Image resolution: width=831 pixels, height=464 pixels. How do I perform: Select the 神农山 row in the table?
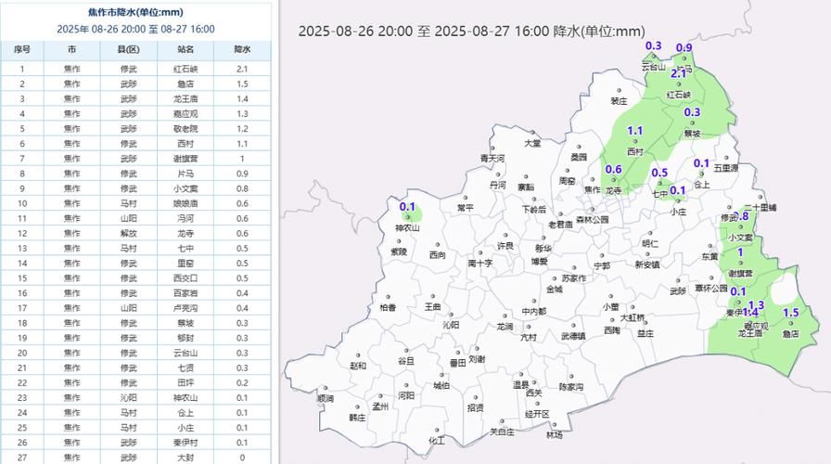coord(135,398)
